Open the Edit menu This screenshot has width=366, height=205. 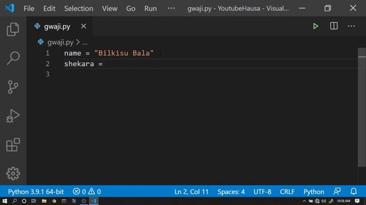pyautogui.click(x=49, y=9)
